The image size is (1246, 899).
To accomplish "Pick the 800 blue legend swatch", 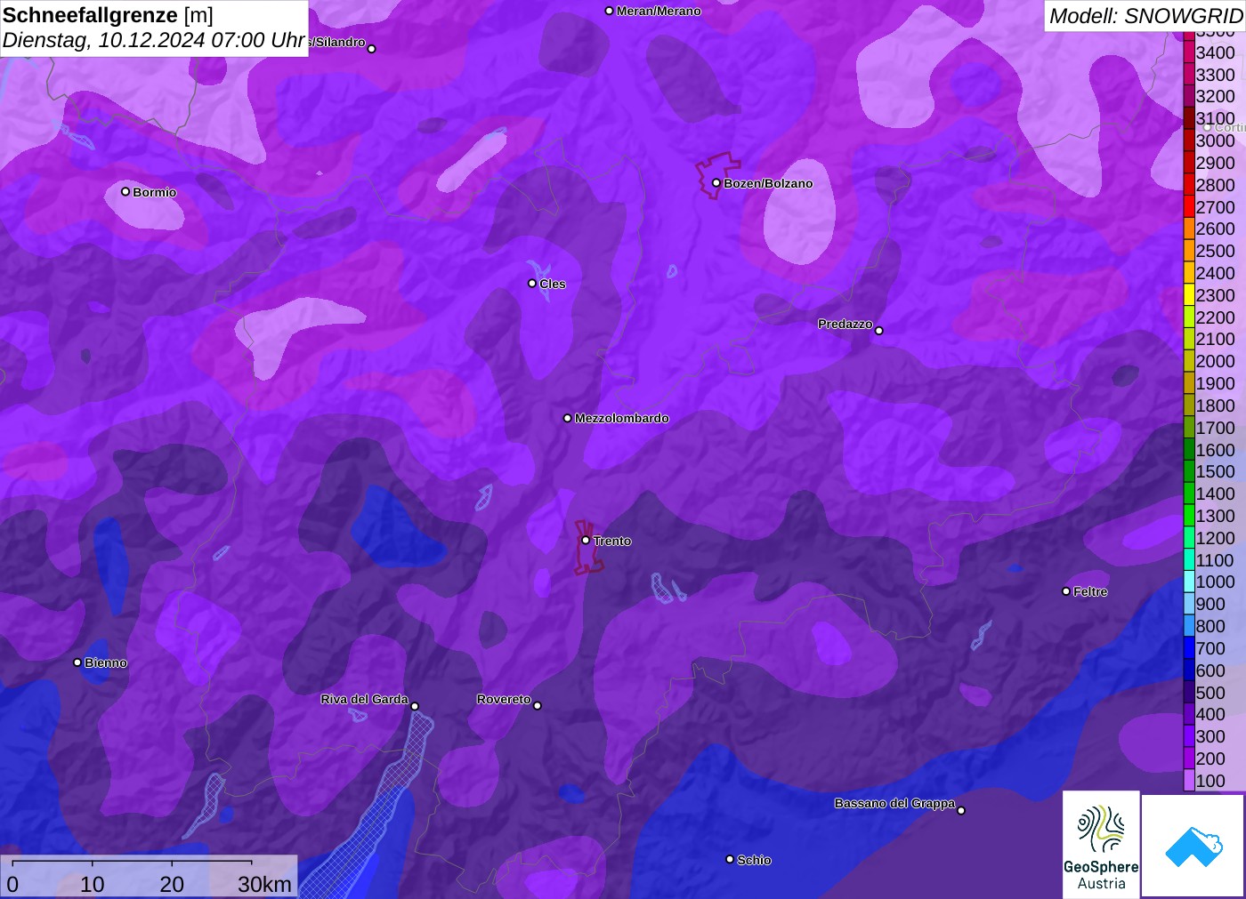I will [x=1189, y=626].
